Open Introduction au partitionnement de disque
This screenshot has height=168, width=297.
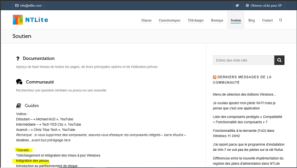tap(47, 166)
